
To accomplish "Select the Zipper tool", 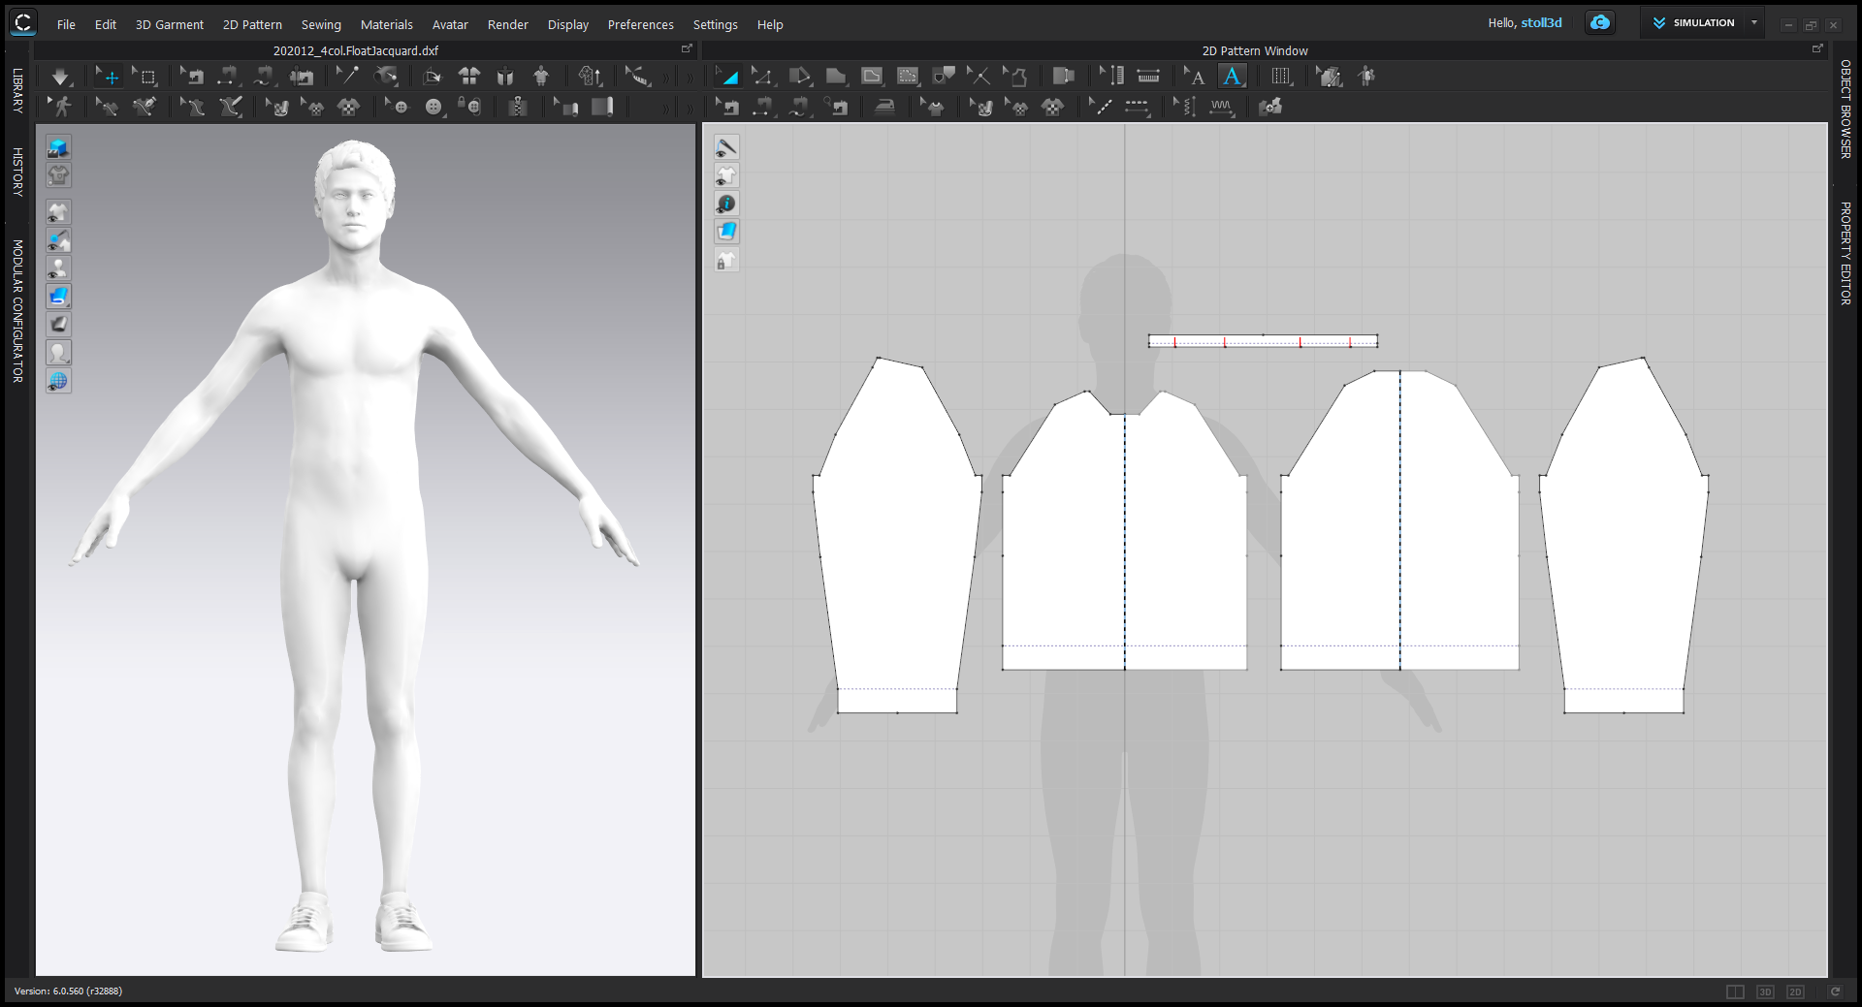I will [519, 107].
